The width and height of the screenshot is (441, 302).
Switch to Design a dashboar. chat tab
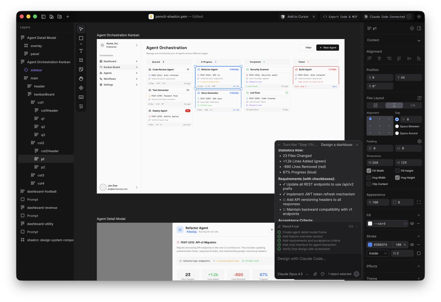pyautogui.click(x=337, y=145)
